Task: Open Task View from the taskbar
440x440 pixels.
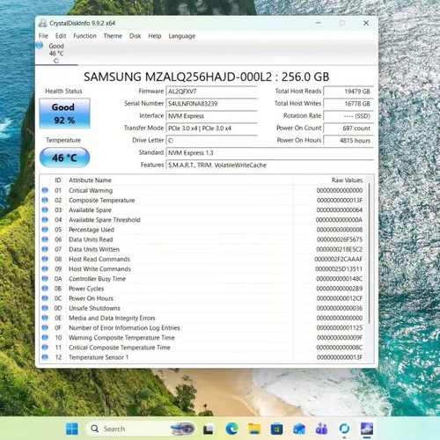Action: [x=209, y=429]
